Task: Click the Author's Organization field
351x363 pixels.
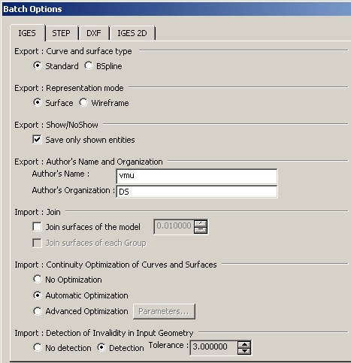Action: tap(197, 192)
